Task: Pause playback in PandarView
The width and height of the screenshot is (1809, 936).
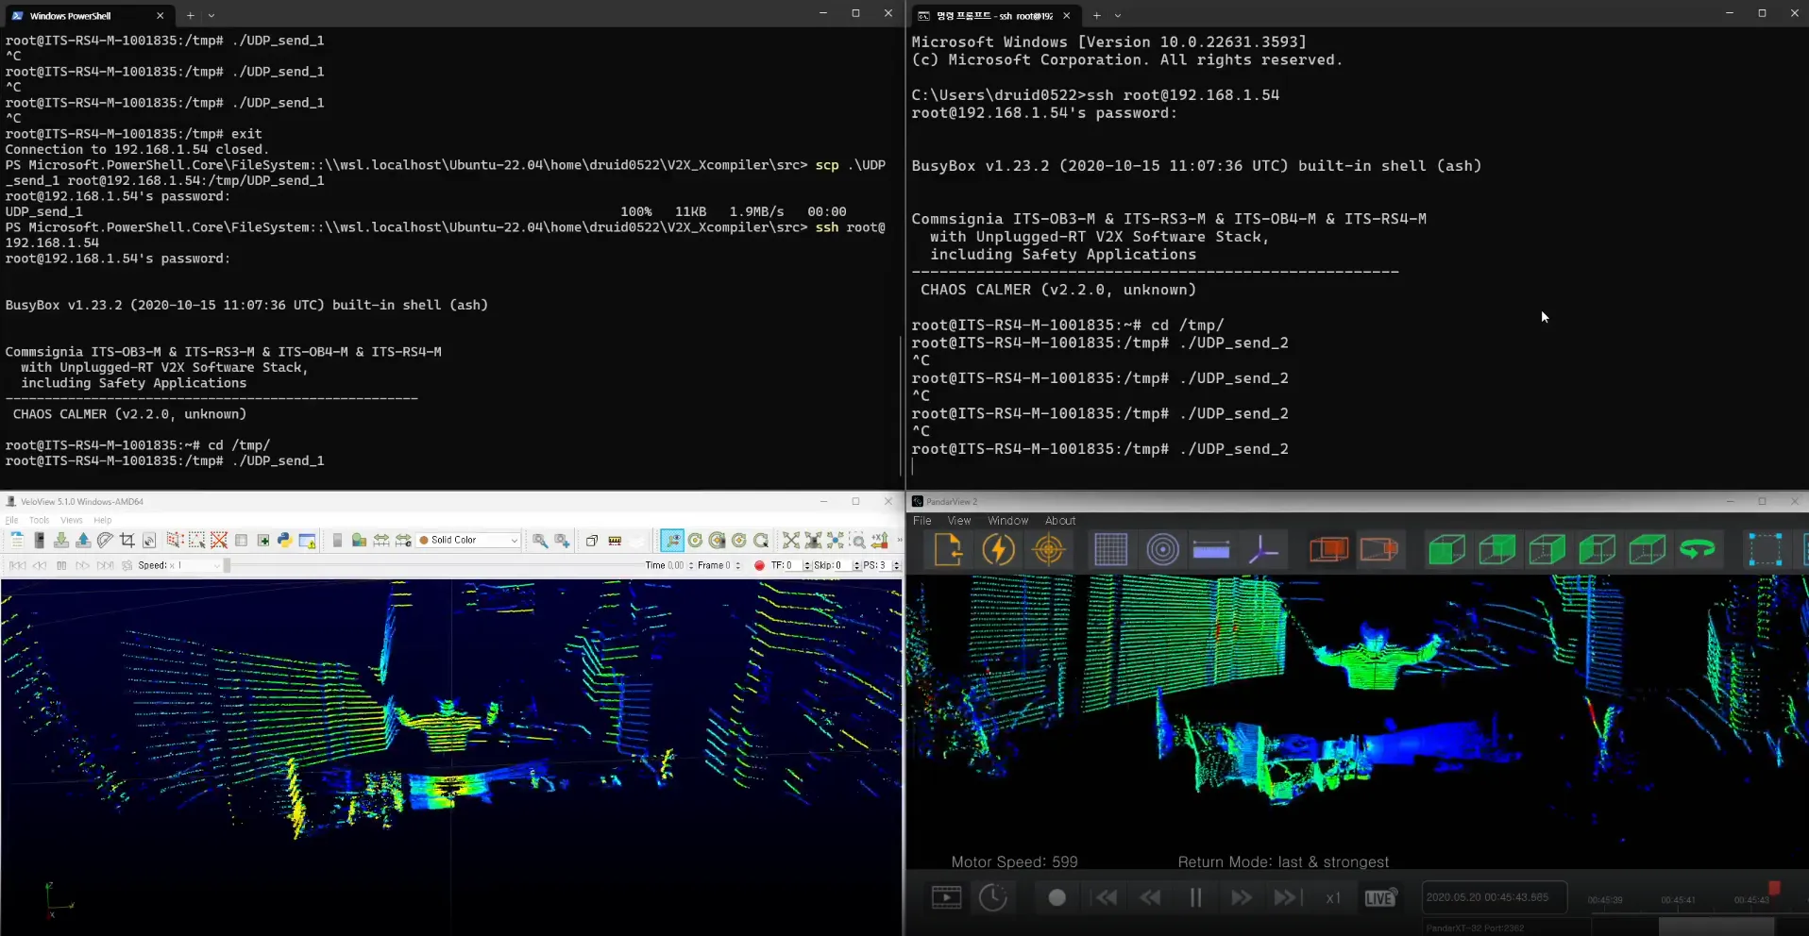Action: 1195,897
